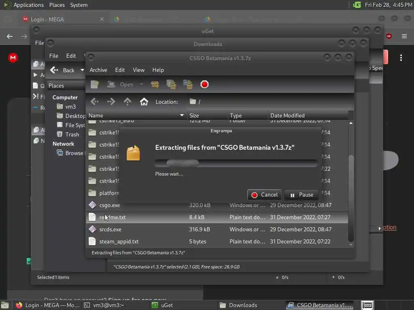Sort by Date Modified column header
414x310 pixels.
pyautogui.click(x=308, y=115)
